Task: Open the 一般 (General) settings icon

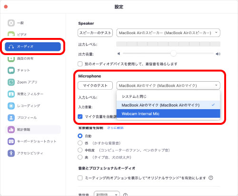Action: [x=11, y=23]
